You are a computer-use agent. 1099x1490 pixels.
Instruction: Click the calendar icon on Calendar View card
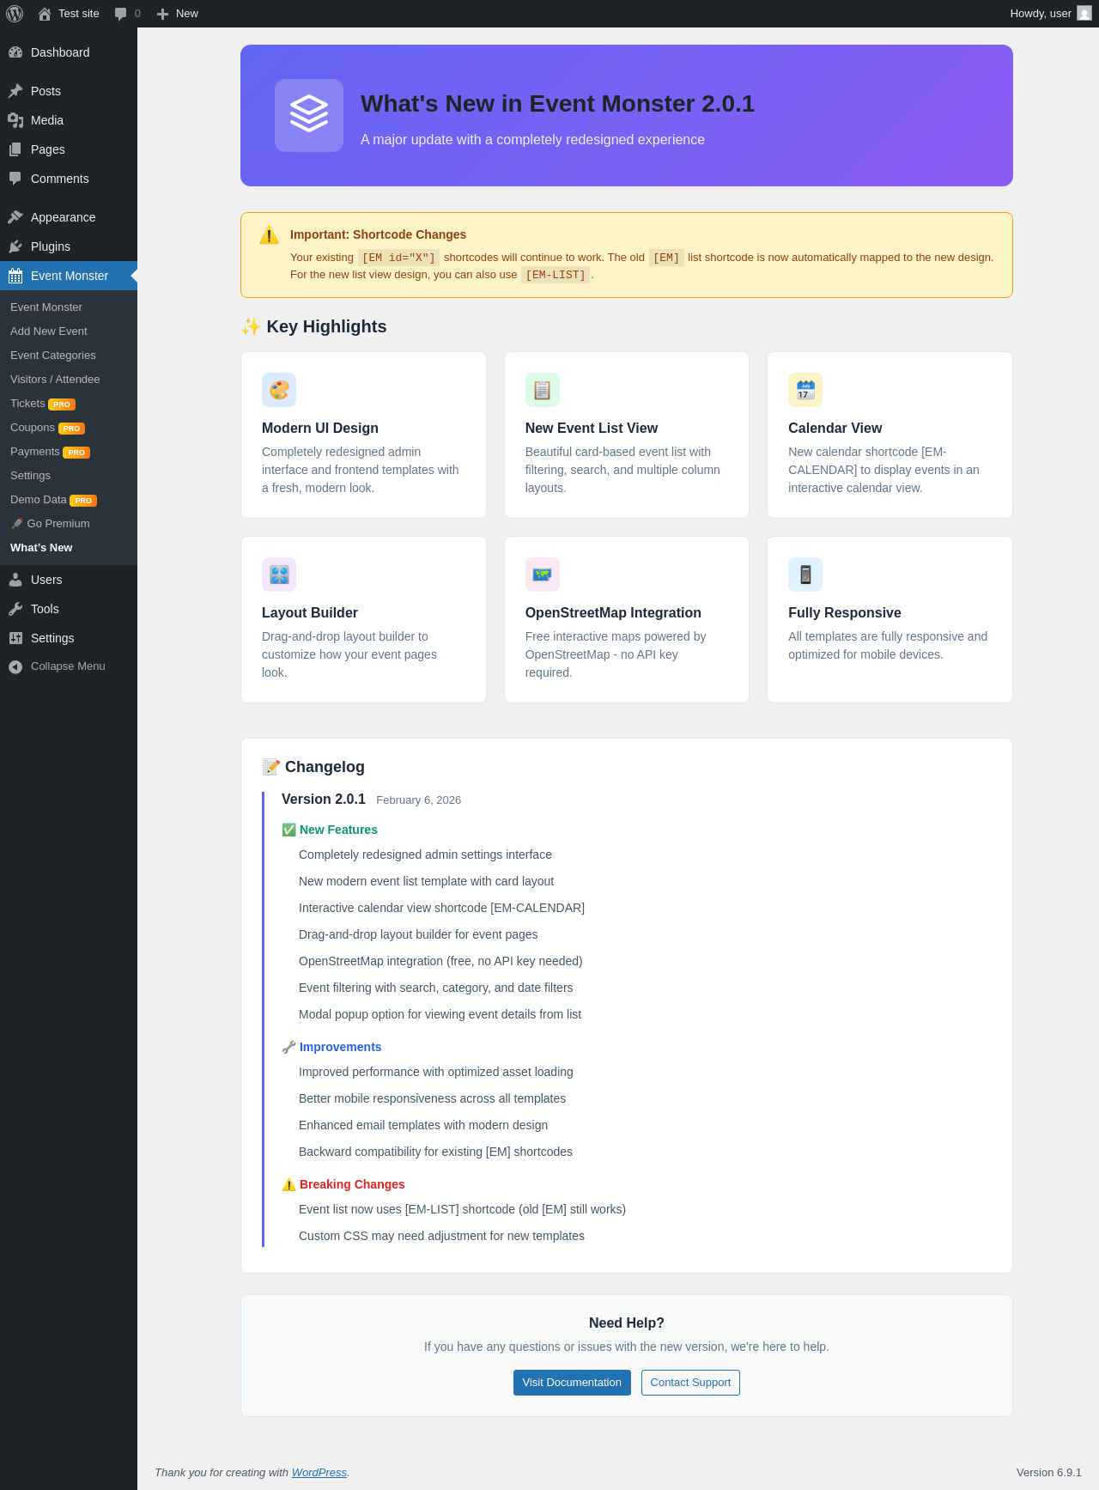click(805, 390)
